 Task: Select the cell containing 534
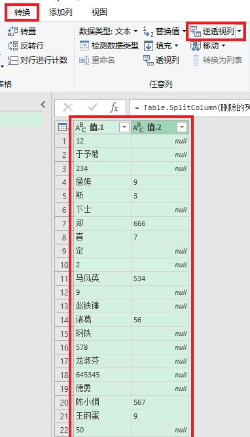pyautogui.click(x=160, y=278)
